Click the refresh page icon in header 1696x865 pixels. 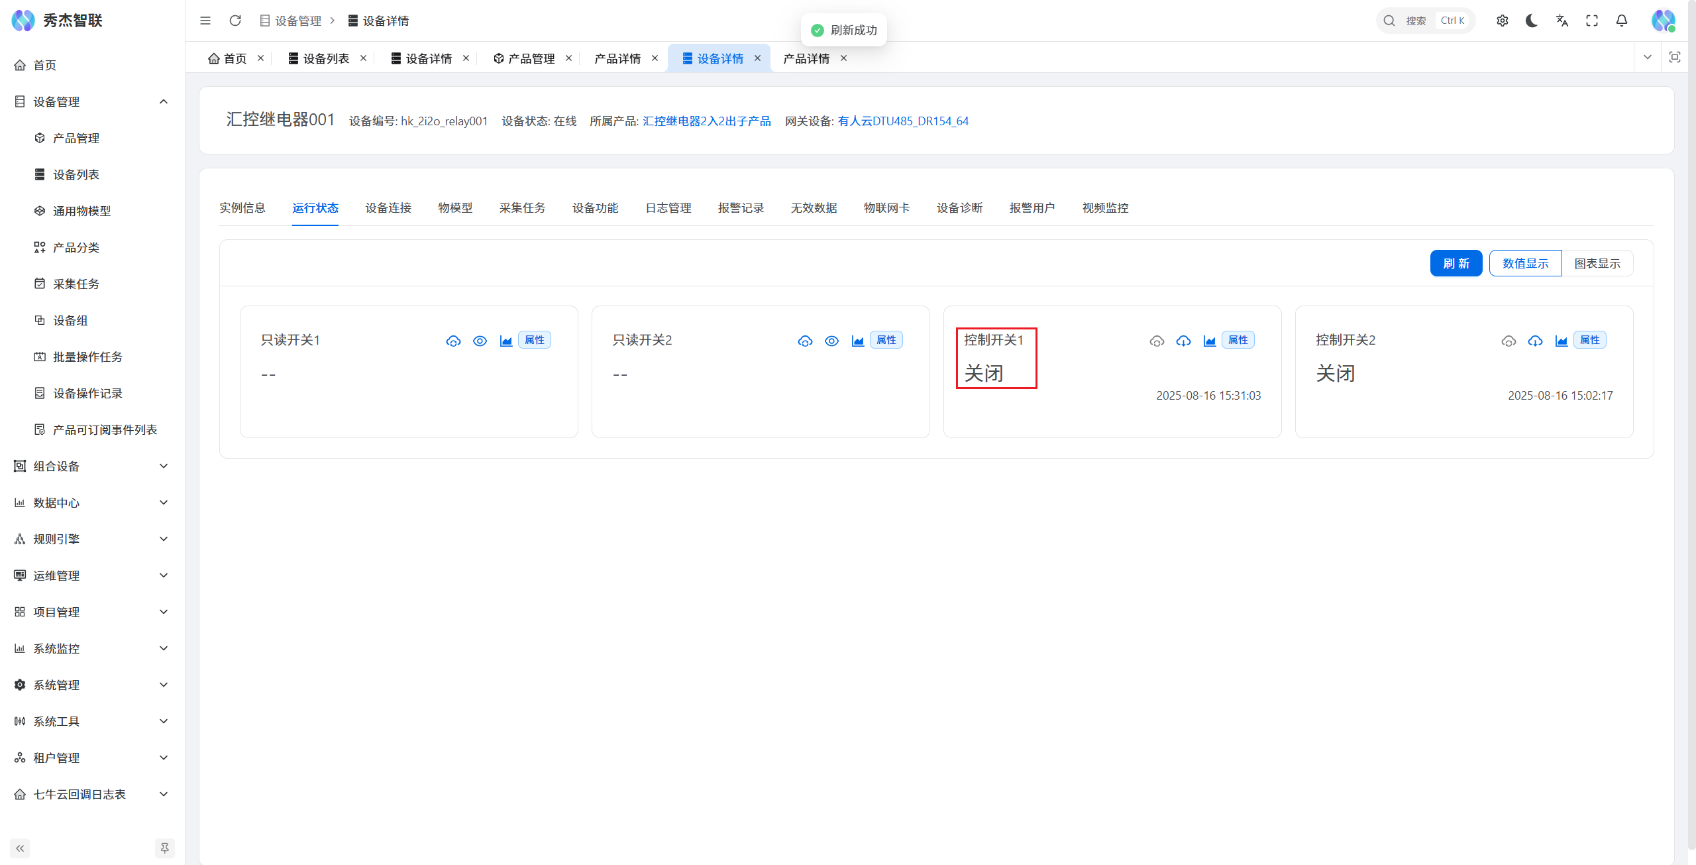(x=235, y=21)
